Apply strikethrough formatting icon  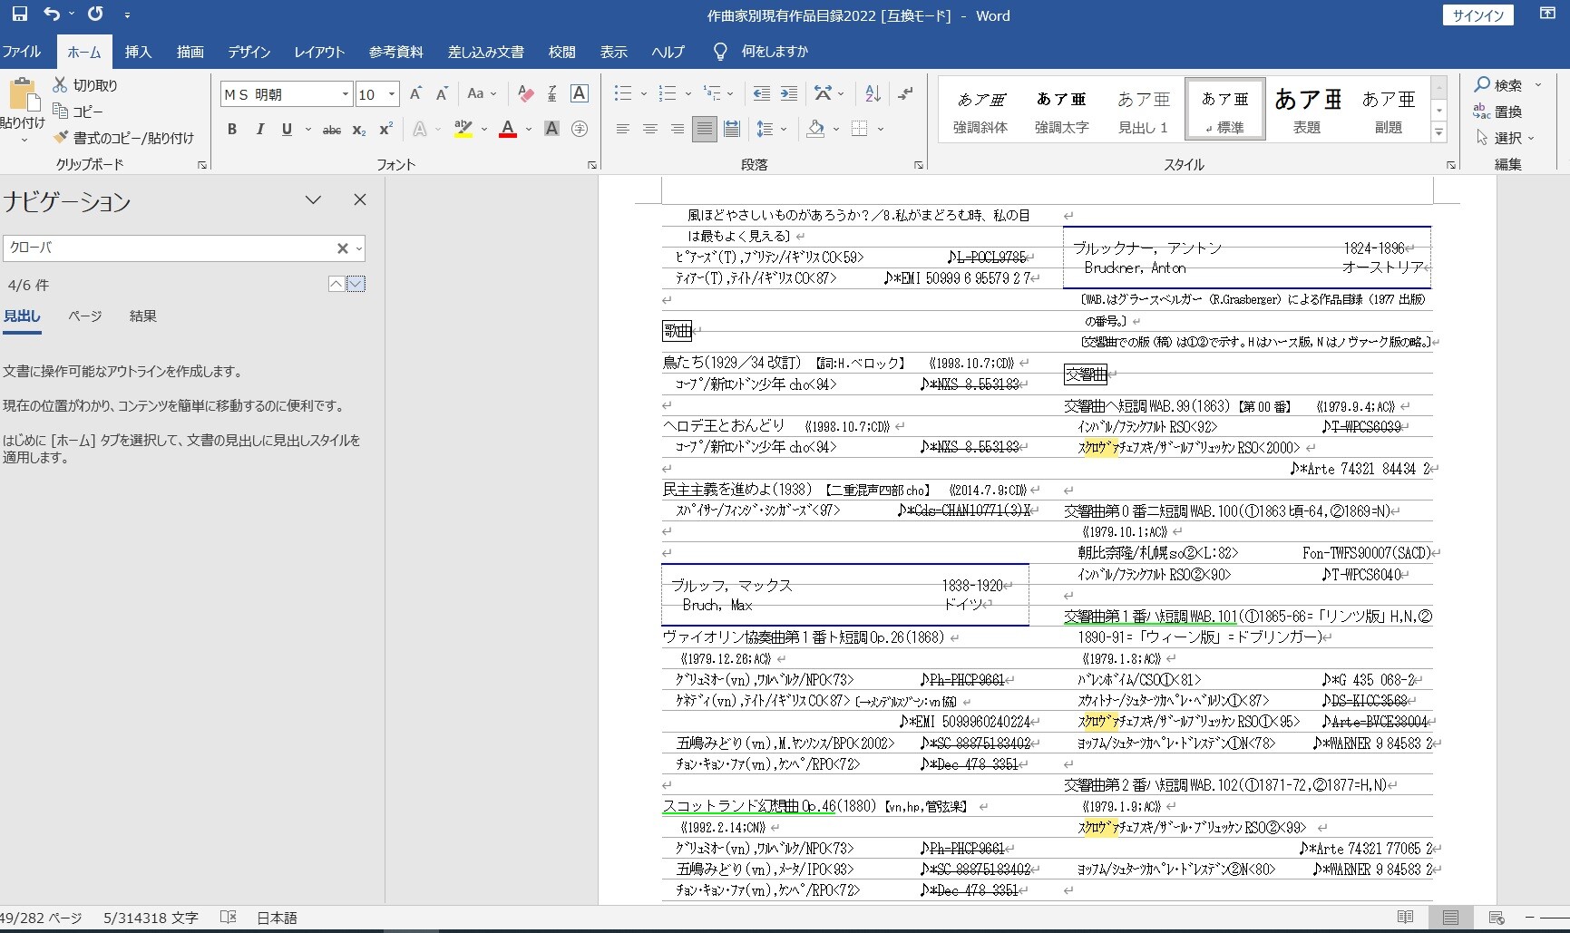(x=332, y=130)
